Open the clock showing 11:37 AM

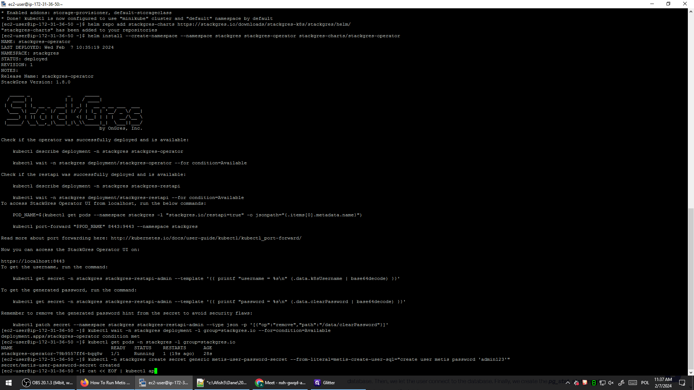(663, 383)
